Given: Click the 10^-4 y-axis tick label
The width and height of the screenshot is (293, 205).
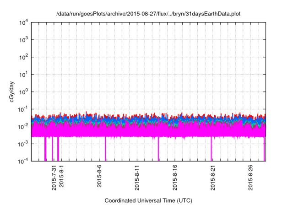Looking at the screenshot, I should point(23,161).
